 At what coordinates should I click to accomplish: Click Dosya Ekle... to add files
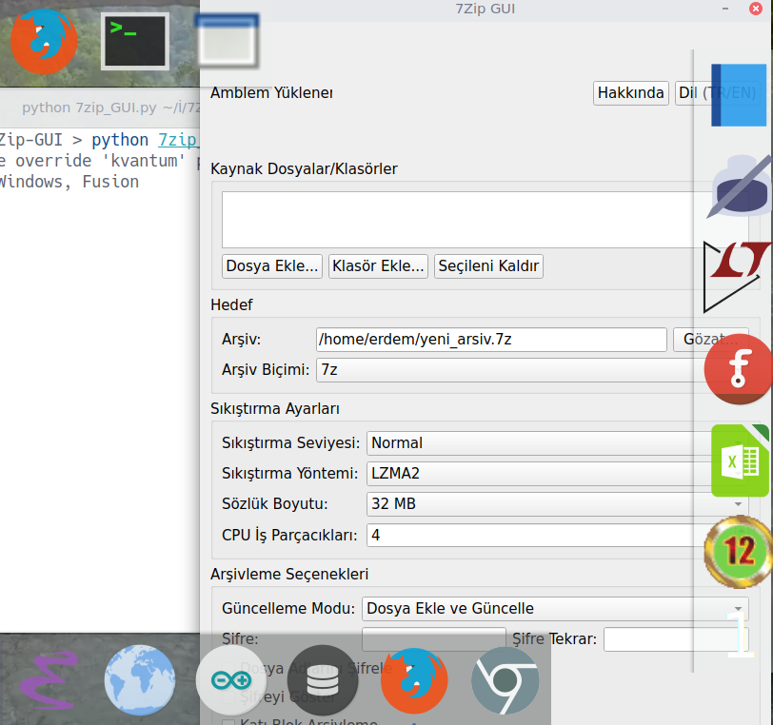[272, 266]
